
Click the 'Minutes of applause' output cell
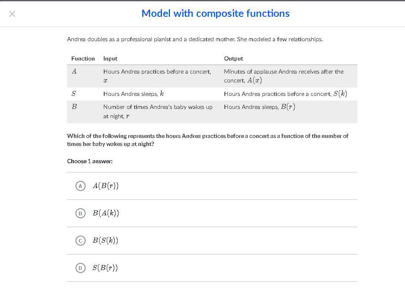[x=283, y=76]
